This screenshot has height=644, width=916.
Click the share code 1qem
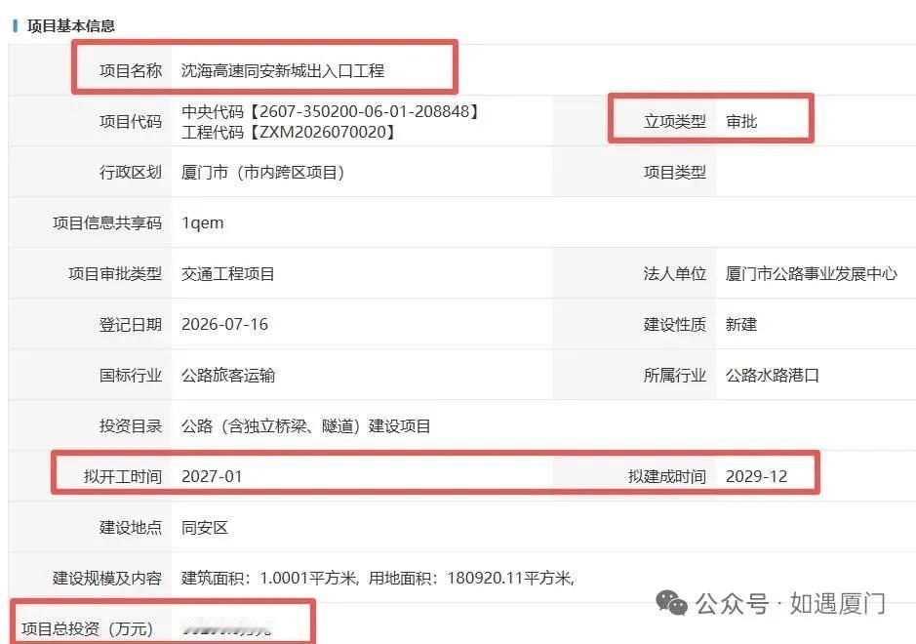pyautogui.click(x=203, y=223)
